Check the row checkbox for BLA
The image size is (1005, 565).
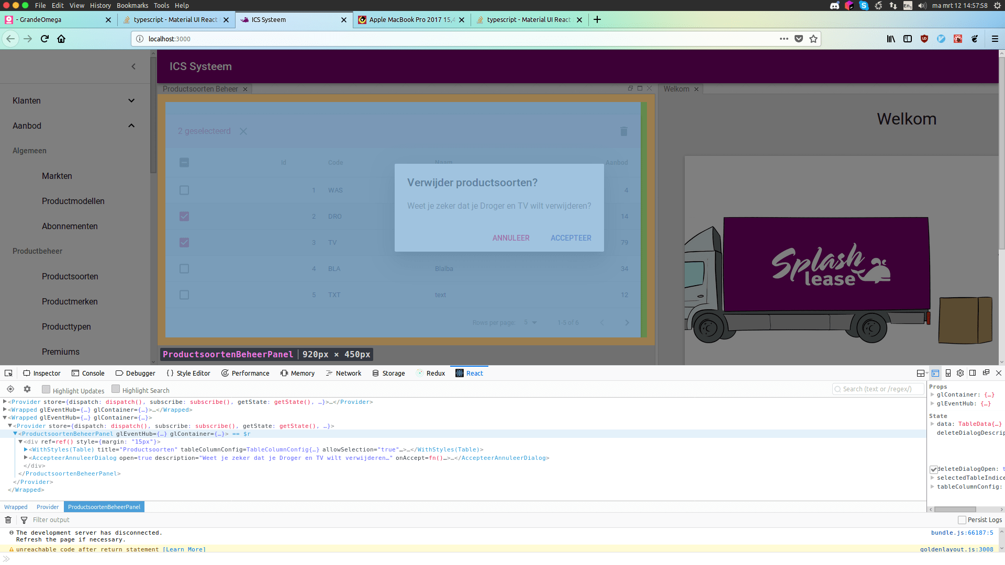(x=184, y=268)
